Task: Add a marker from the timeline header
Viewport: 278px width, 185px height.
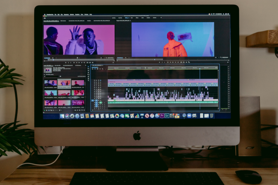Action: (100, 69)
